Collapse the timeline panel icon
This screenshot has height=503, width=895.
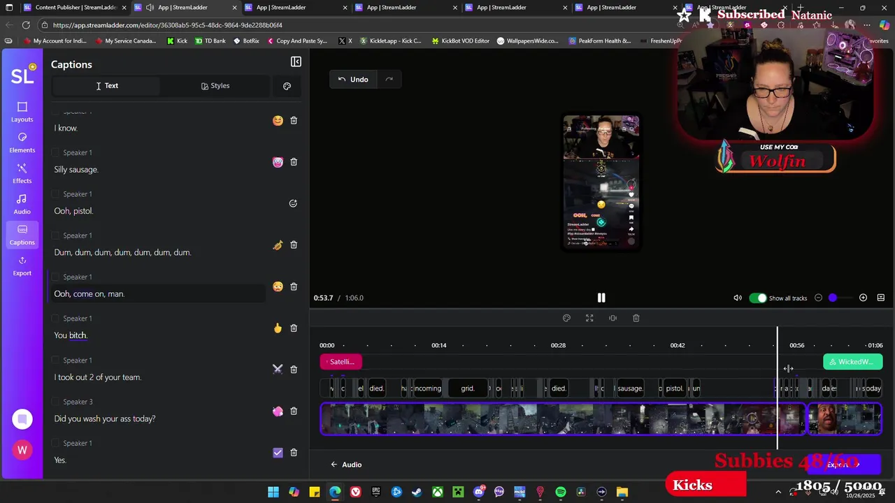tap(880, 298)
